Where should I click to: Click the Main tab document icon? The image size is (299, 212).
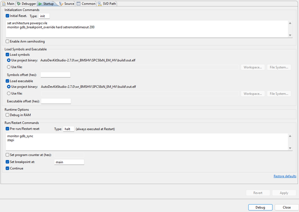point(4,3)
